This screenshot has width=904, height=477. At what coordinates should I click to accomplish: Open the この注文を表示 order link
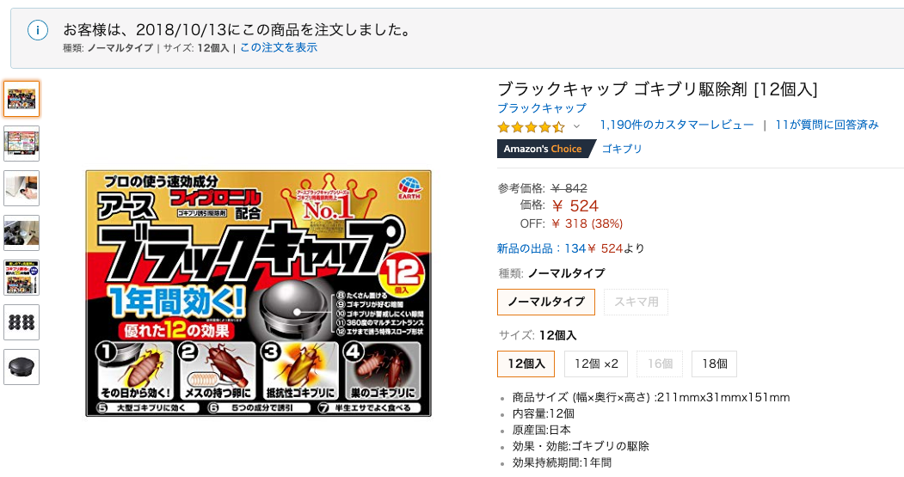pos(279,48)
